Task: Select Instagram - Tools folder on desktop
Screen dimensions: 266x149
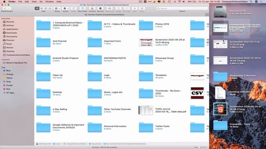Action: pos(220,125)
